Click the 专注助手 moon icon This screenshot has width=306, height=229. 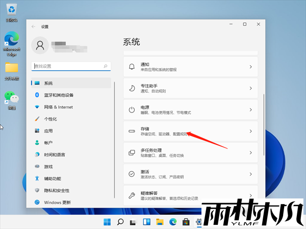click(132, 88)
